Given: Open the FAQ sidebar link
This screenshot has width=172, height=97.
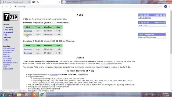Looking at the screenshot, I should 5,35.
